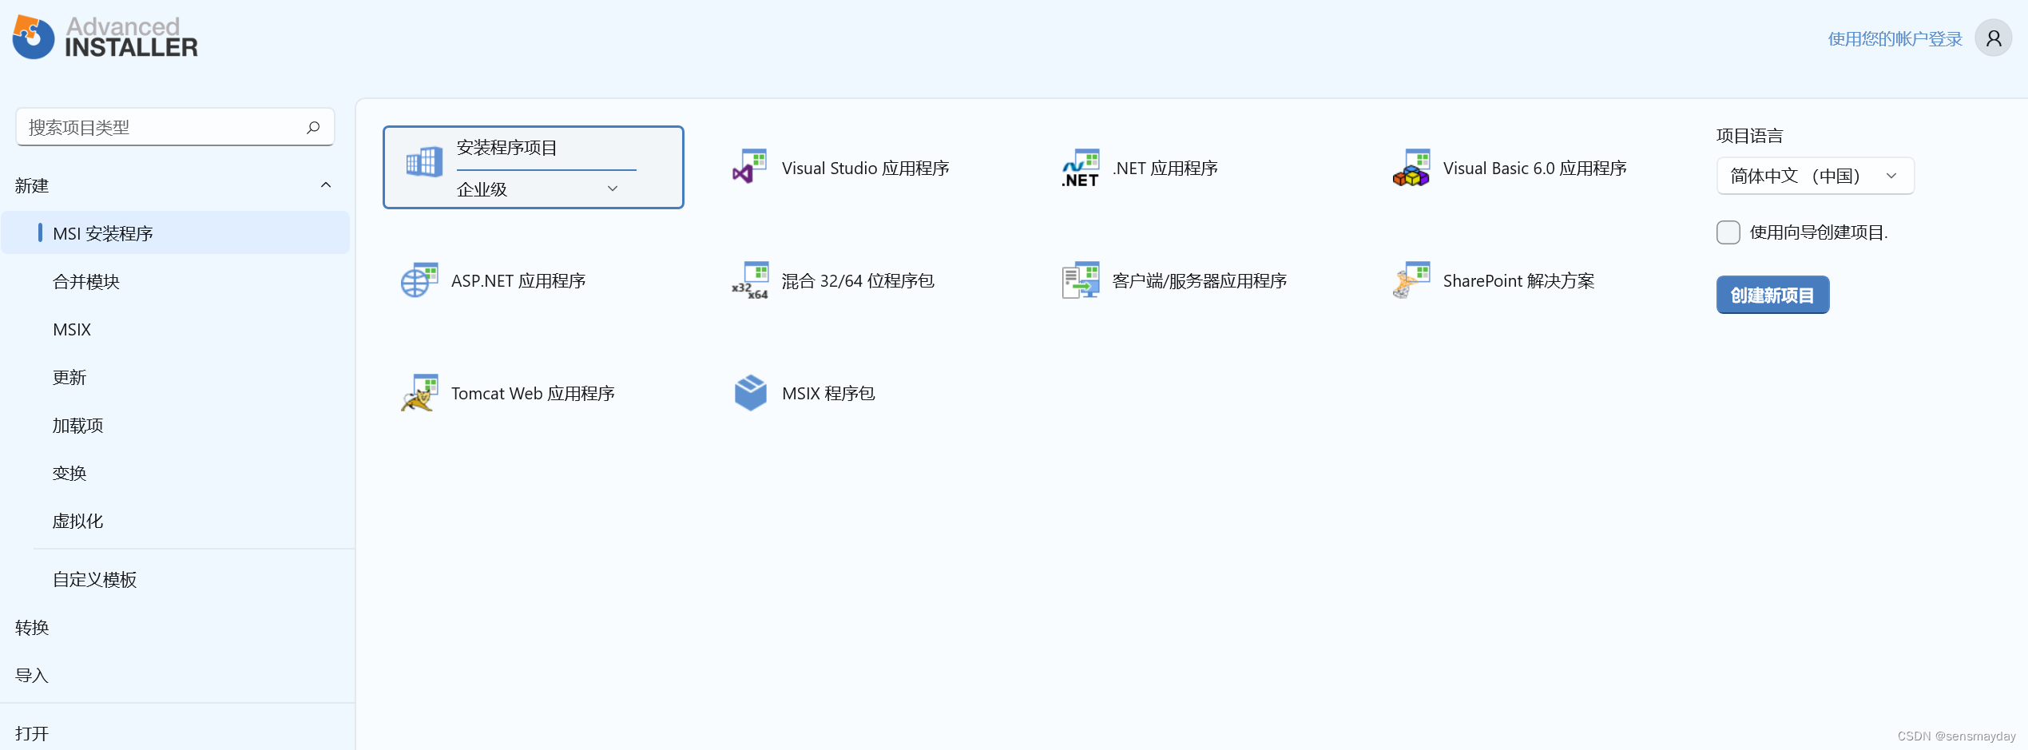
Task: Focus the 搜索项目类型 search field
Action: point(175,127)
